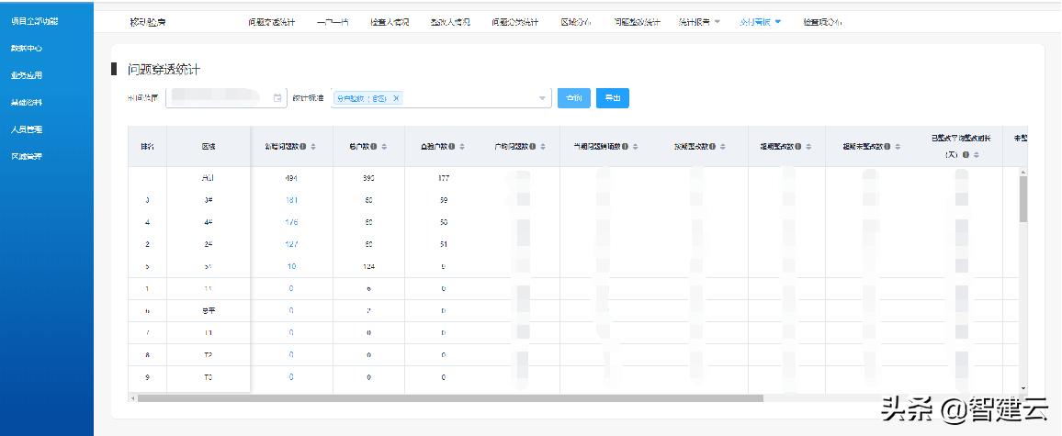
Task: Click the table's vertical scrollbar thumb
Action: [1022, 199]
